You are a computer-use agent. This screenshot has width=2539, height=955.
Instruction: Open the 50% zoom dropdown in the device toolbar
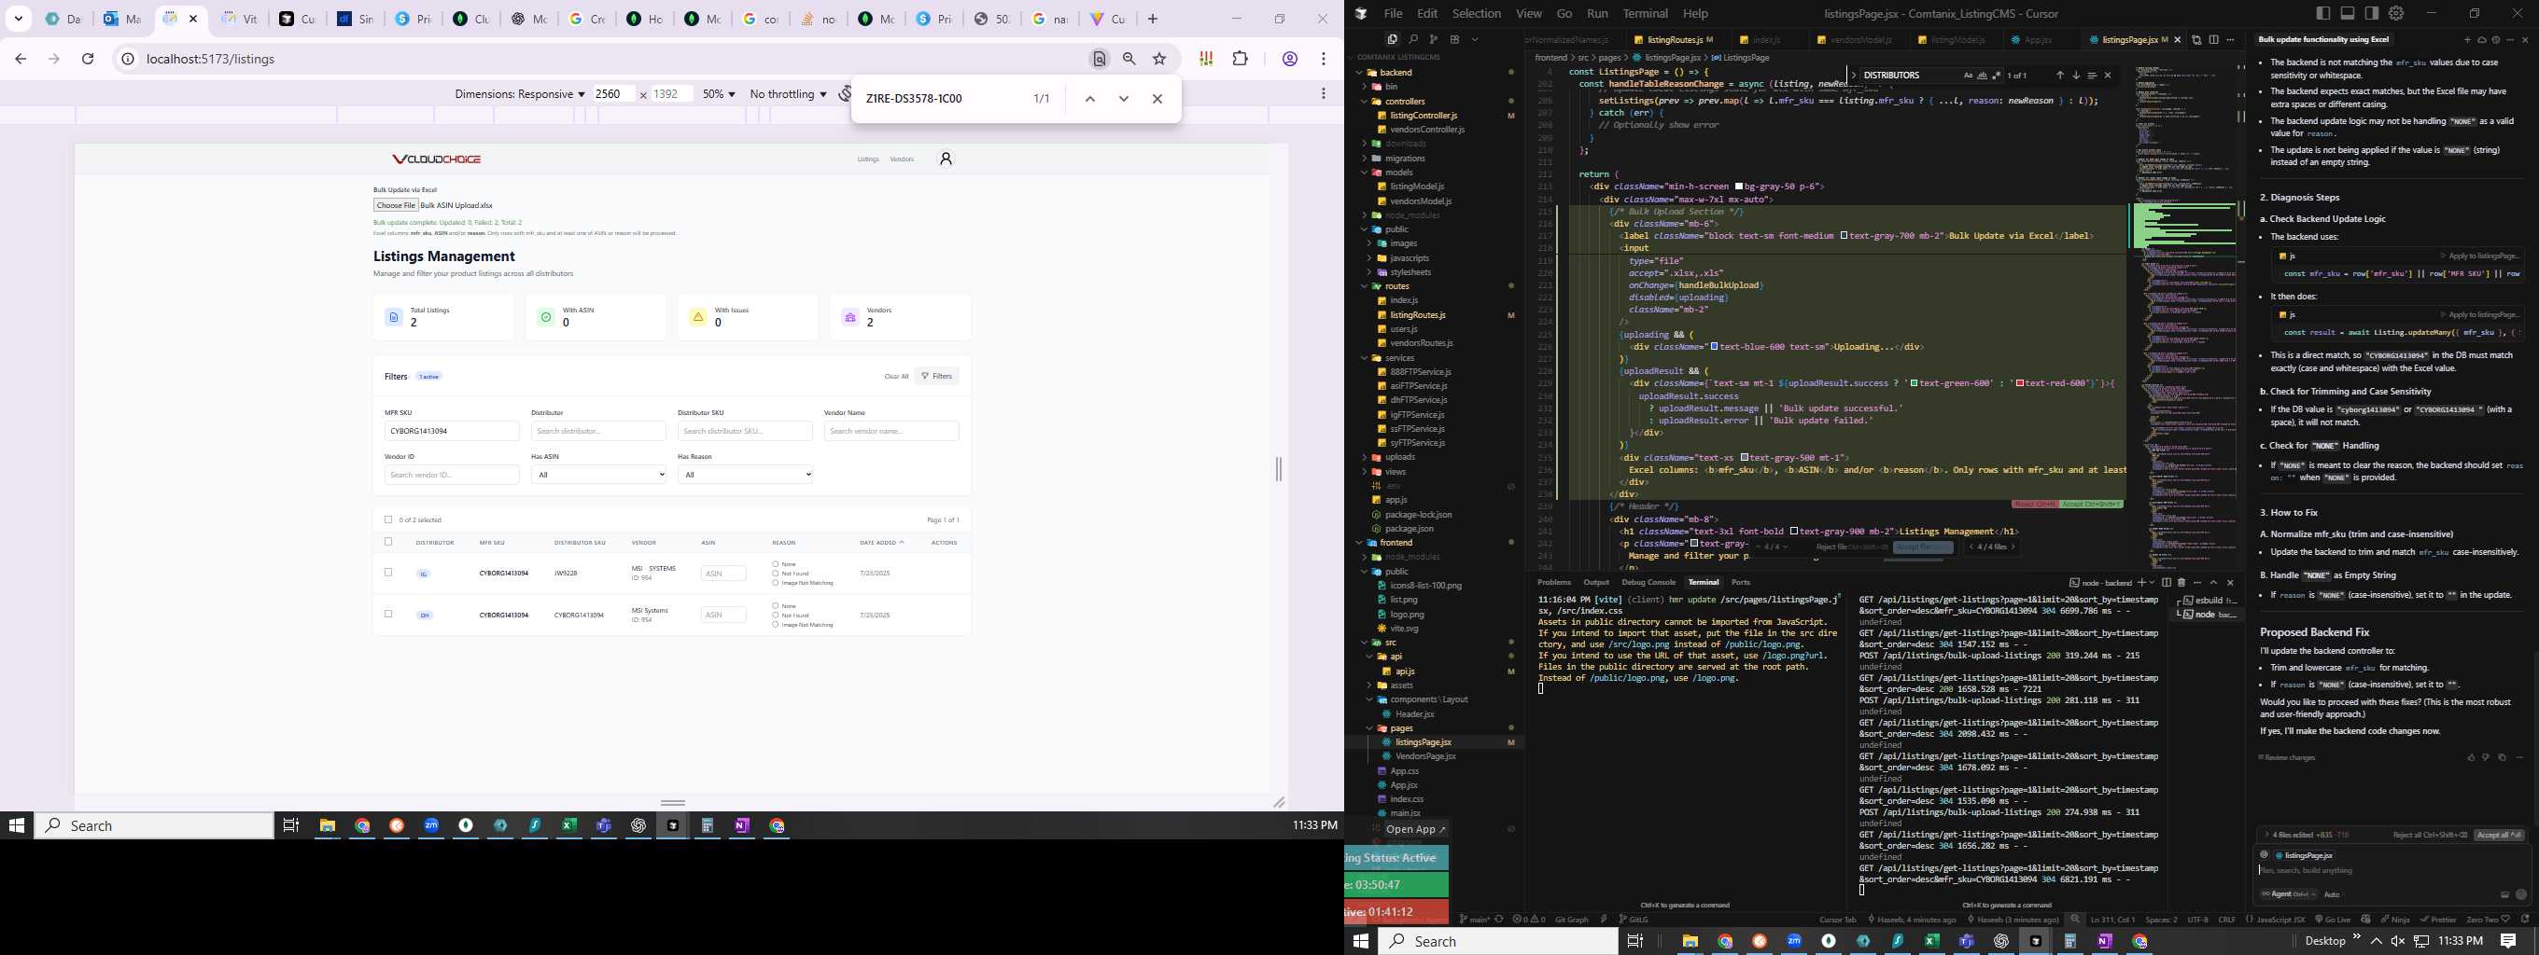point(719,94)
